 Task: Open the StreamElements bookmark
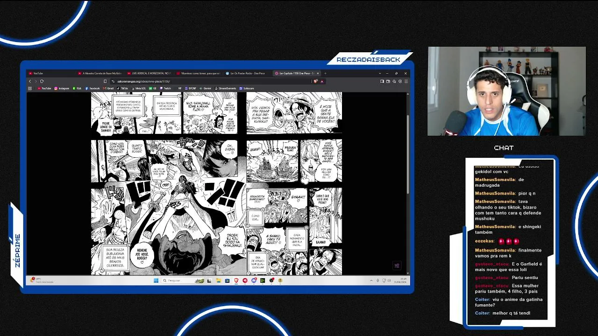pos(226,88)
